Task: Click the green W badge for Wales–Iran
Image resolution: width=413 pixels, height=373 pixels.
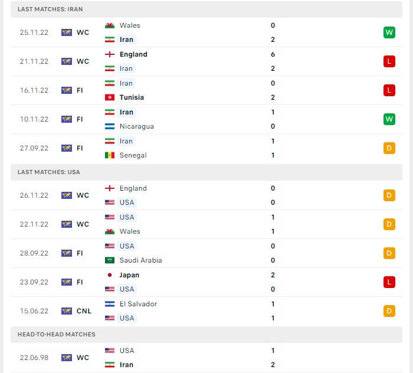Action: [389, 32]
